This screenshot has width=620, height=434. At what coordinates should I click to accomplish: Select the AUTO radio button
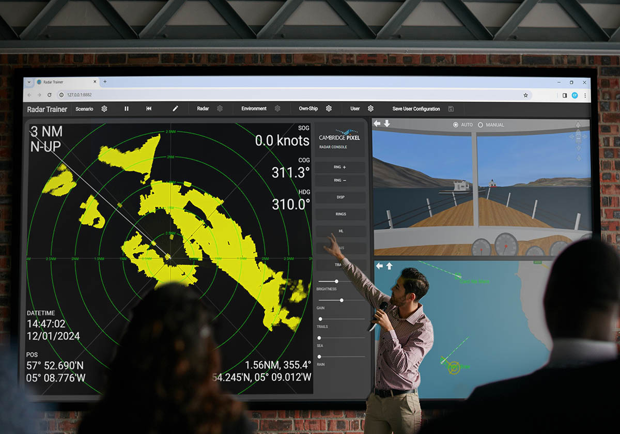(x=455, y=125)
